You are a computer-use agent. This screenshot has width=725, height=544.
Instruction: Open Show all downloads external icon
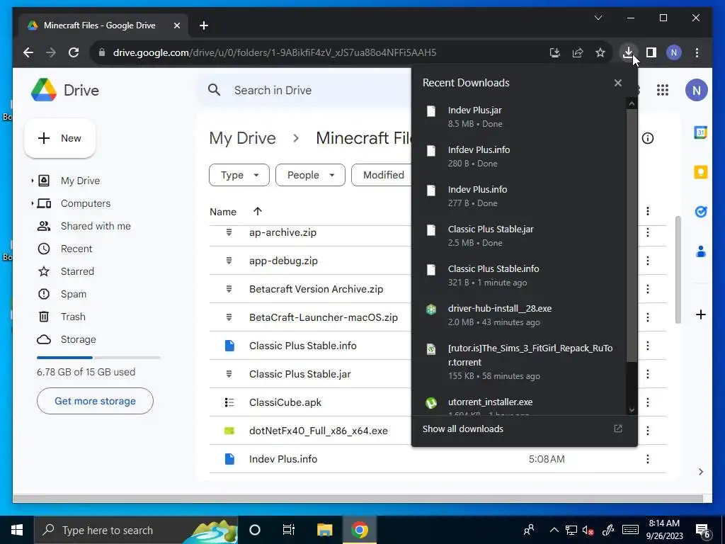[x=617, y=429]
